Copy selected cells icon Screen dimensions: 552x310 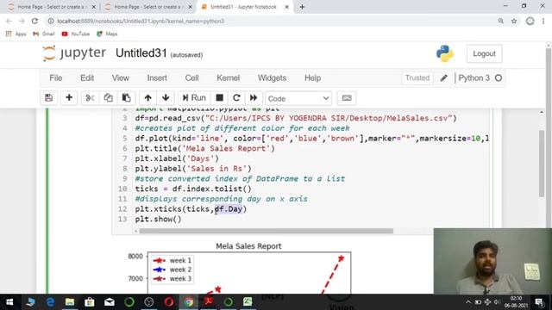click(x=108, y=98)
